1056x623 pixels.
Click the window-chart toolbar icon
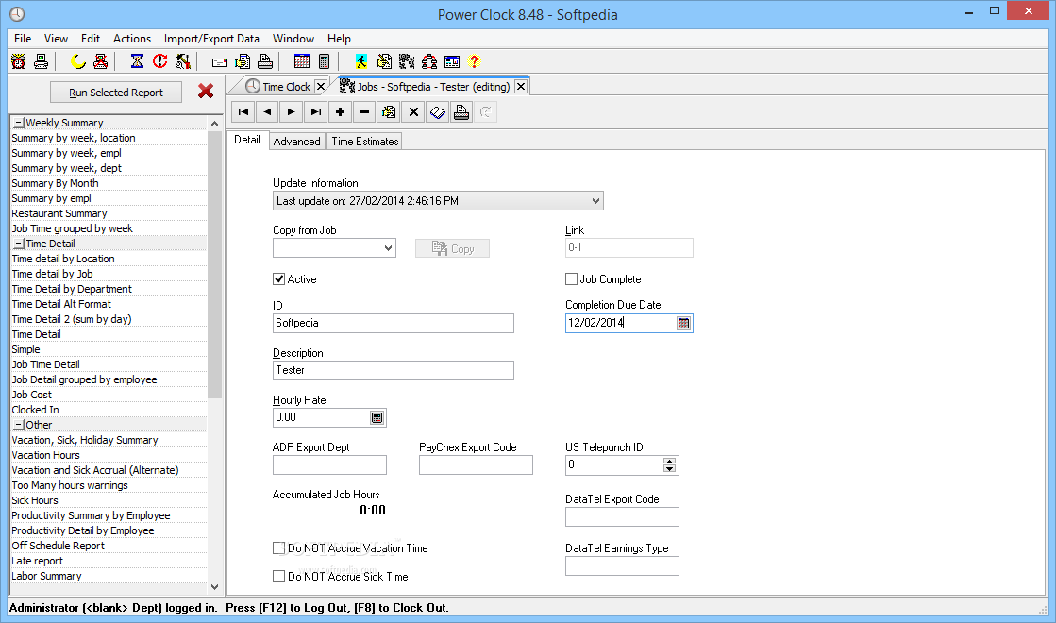point(452,62)
